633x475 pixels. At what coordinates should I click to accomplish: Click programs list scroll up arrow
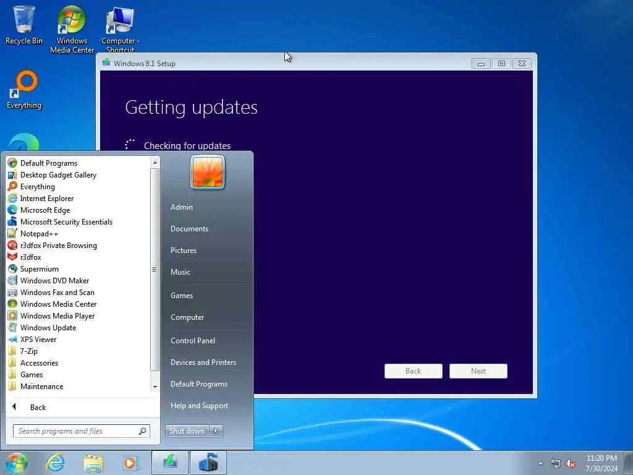click(x=155, y=163)
